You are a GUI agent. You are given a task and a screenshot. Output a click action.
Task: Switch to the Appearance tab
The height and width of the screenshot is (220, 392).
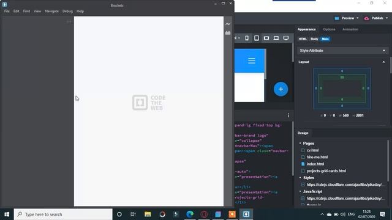pos(306,29)
